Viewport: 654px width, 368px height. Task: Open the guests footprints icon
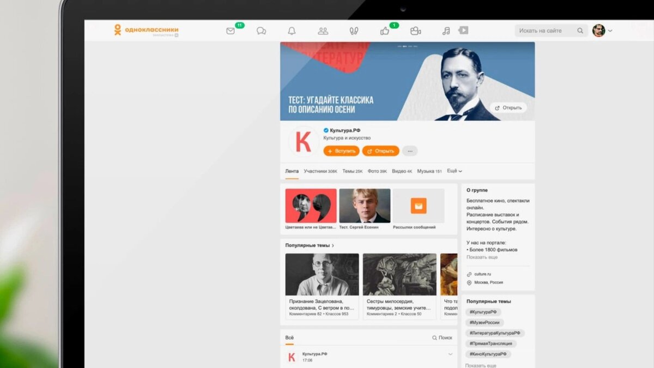354,31
